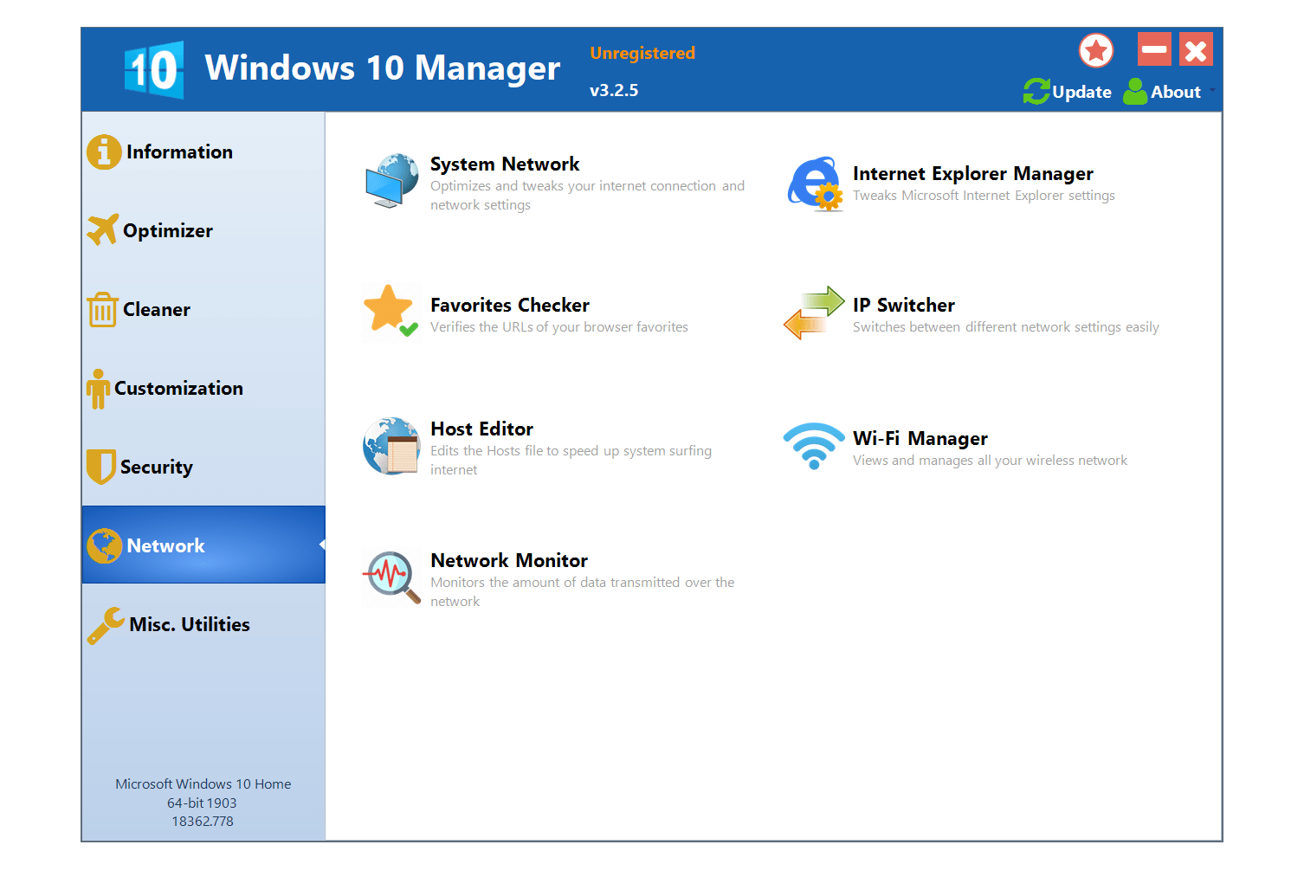
Task: Click the Network tab label text
Action: click(x=165, y=546)
